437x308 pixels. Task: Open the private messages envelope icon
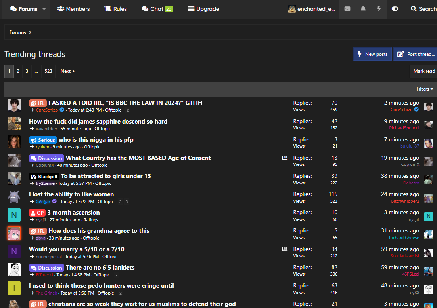pyautogui.click(x=347, y=9)
